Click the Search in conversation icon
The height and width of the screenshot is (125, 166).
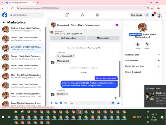[147, 45]
